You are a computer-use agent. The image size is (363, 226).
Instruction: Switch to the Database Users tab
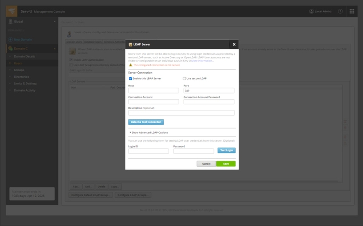(93, 42)
